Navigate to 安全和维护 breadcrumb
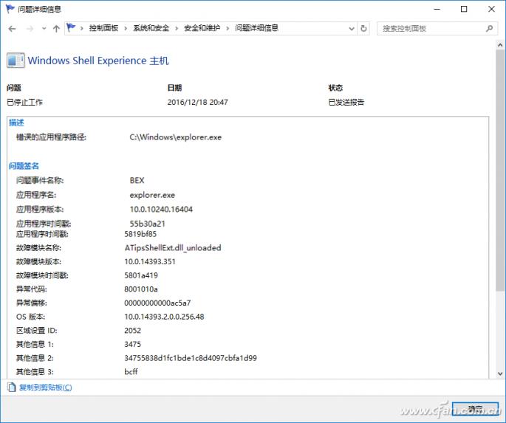The image size is (506, 423). (x=202, y=29)
